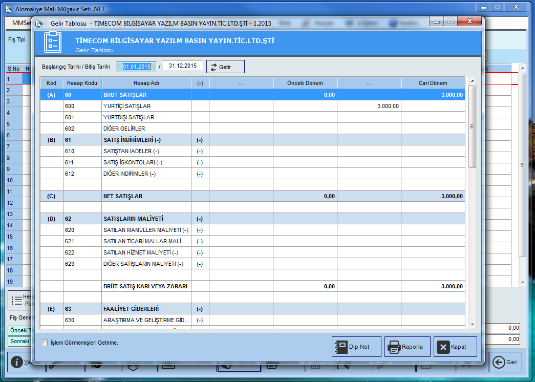Click Gelir Tablosu window title icon
The width and height of the screenshot is (535, 382).
coord(38,23)
